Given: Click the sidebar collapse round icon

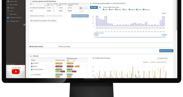Looking at the screenshot, I should point(24,25).
